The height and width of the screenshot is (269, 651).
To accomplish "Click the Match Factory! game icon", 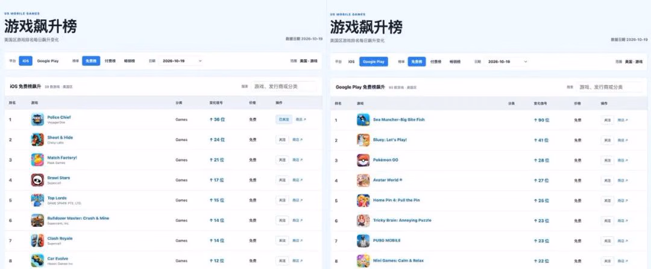I will 37,160.
